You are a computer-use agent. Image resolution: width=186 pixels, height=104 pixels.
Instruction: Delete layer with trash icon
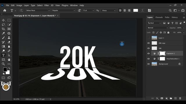pyautogui.click(x=180, y=98)
